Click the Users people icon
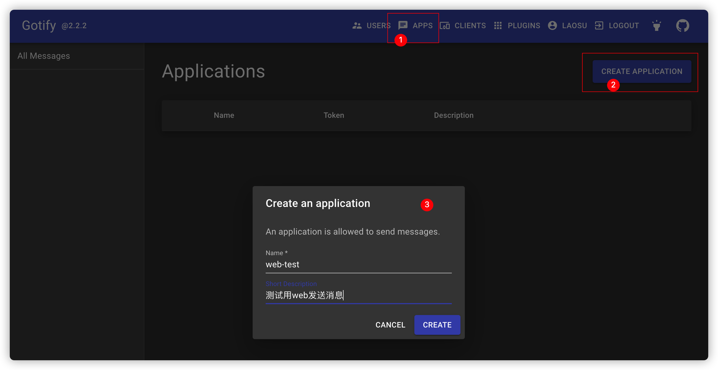This screenshot has height=370, width=718. [357, 25]
